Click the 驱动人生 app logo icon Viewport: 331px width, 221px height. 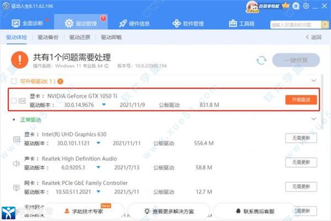coord(6,6)
